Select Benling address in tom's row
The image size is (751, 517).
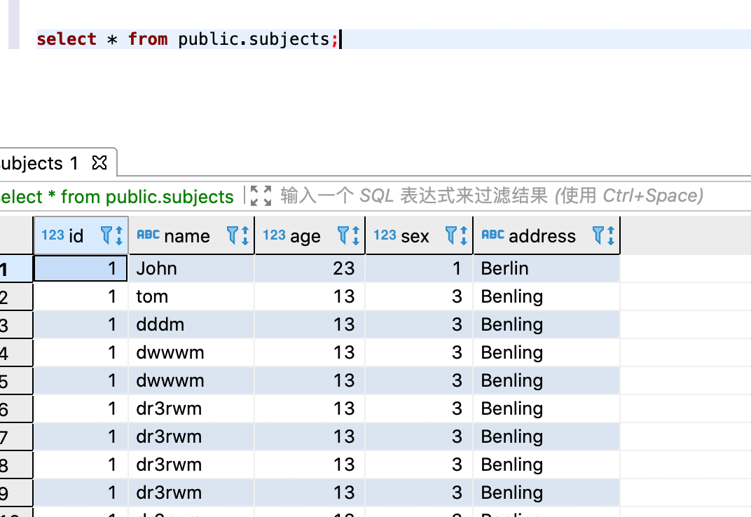coord(547,296)
